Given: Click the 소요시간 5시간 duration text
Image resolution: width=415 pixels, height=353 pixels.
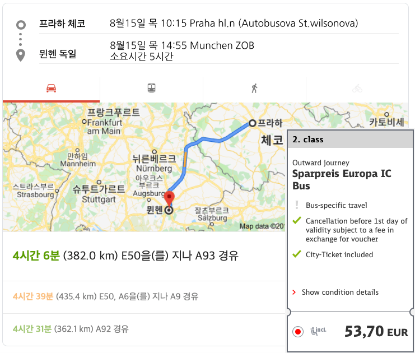Looking at the screenshot, I should click(142, 57).
